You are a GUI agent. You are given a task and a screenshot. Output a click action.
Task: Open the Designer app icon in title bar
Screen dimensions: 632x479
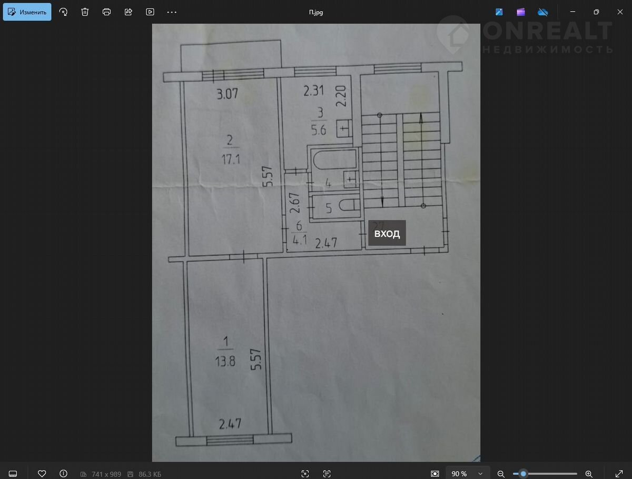[x=499, y=12]
